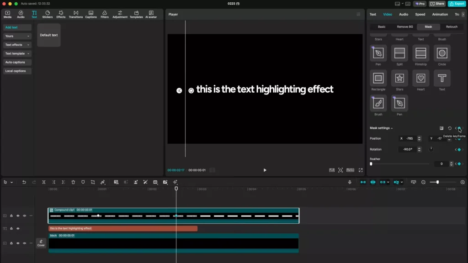468x263 pixels.
Task: Select the Effects panel icon
Action: 62,14
